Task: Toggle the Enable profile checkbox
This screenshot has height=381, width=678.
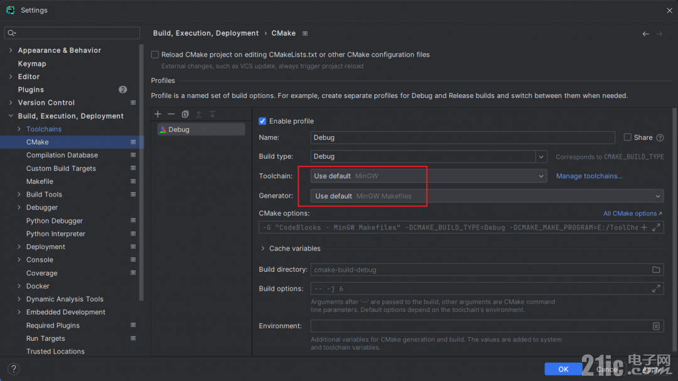Action: (x=262, y=121)
